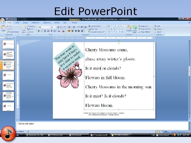Click the 'Click to add notes' field

(102, 126)
